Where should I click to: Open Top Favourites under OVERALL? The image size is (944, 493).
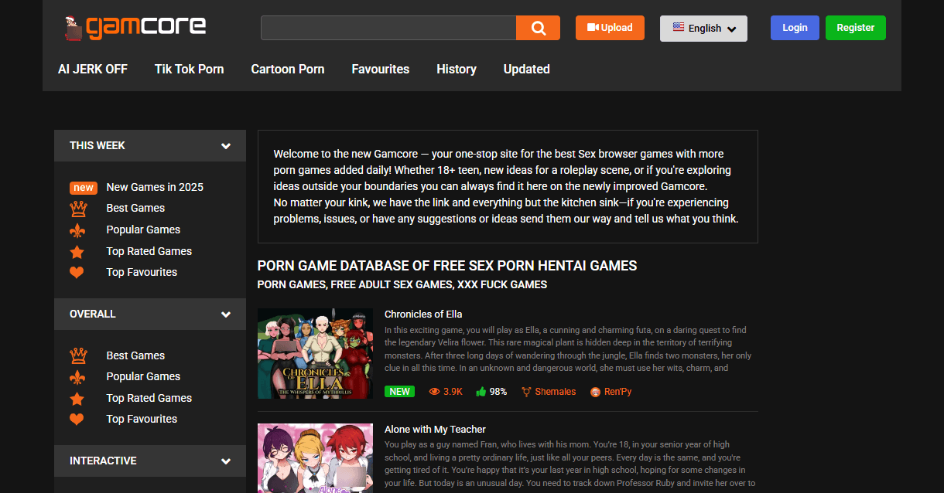point(142,419)
